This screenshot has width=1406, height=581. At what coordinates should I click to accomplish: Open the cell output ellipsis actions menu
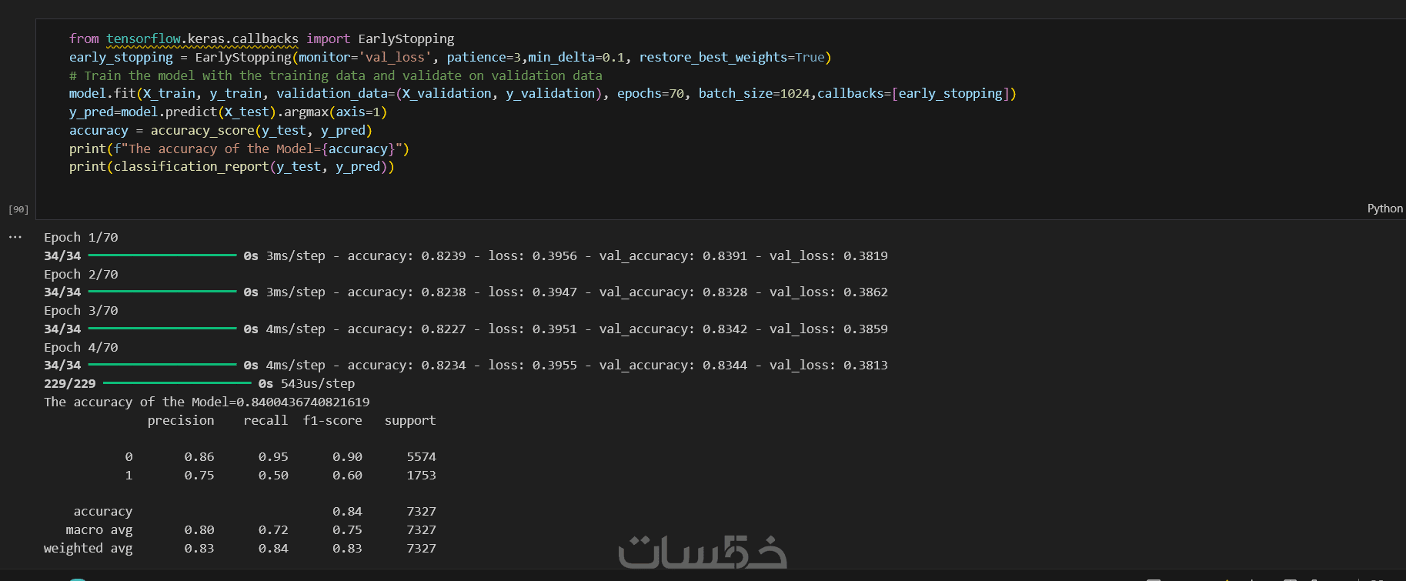[15, 237]
